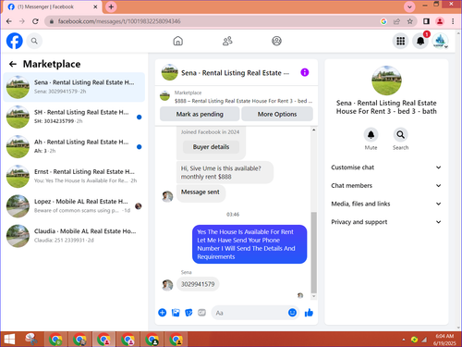This screenshot has width=462, height=347.
Task: Click the 'Hi, Sive Ume is this available?' message
Action: [225, 172]
